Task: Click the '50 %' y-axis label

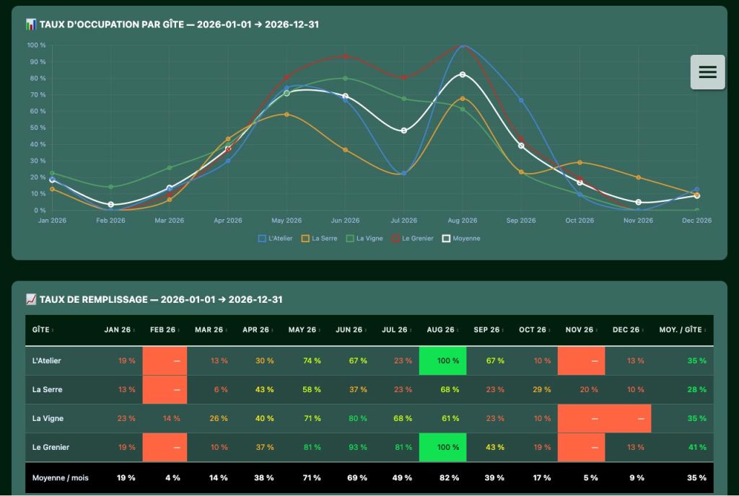Action: (38, 128)
